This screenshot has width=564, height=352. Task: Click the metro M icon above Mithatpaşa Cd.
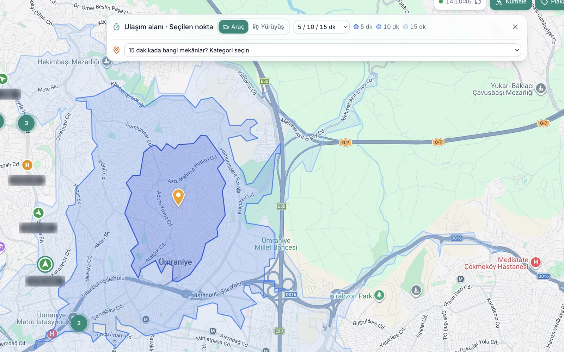(x=213, y=331)
